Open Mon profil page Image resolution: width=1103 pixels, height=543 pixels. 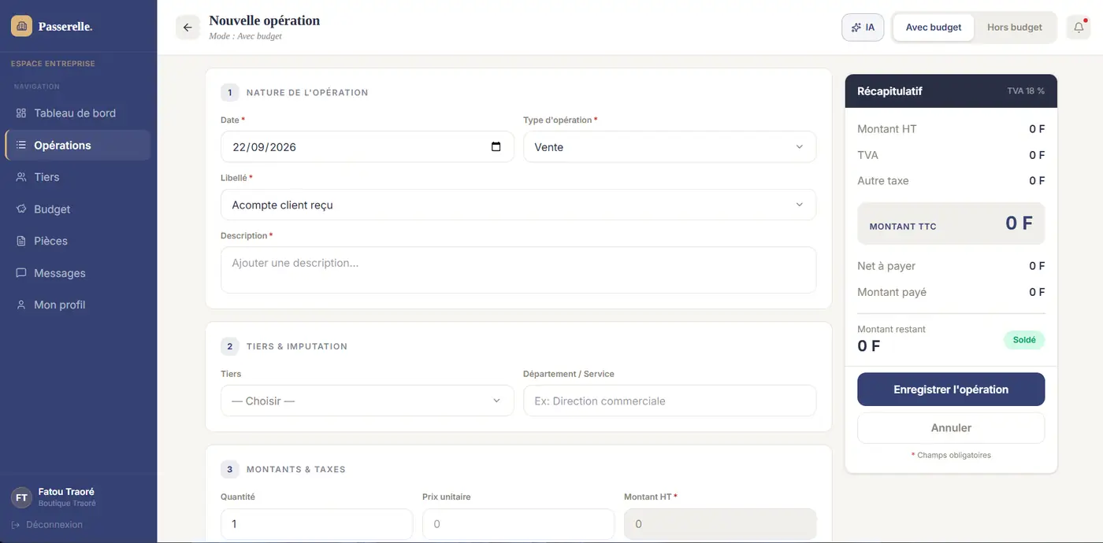tap(77, 305)
